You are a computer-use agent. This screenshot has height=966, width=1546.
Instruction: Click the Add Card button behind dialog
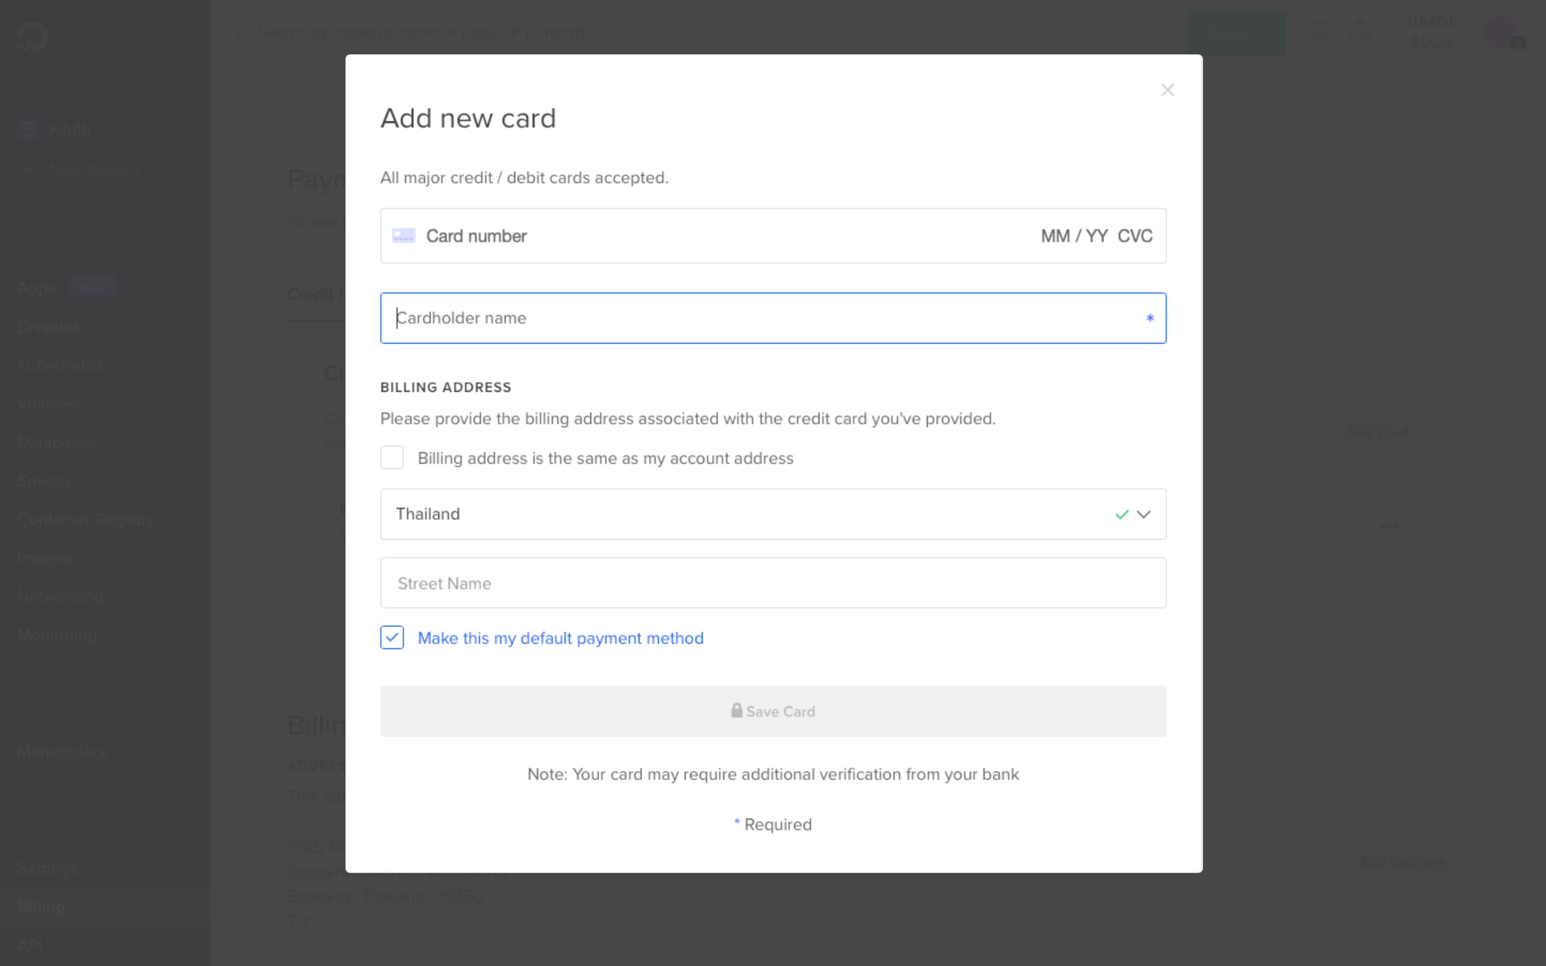[1377, 433]
